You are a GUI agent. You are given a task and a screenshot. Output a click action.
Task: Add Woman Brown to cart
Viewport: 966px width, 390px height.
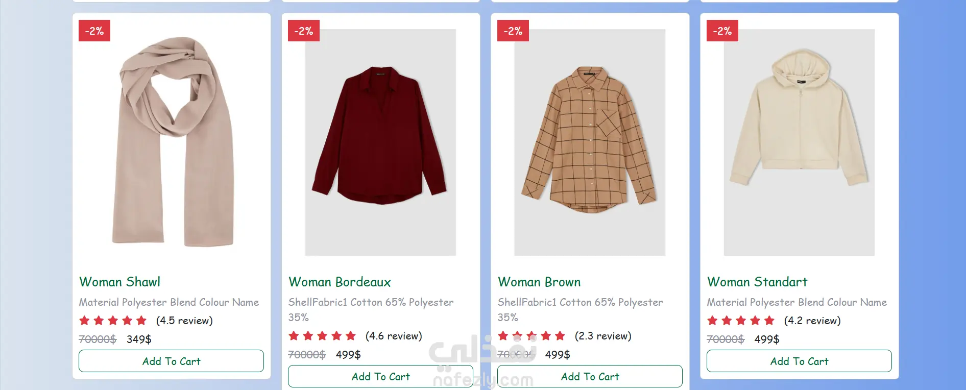coord(590,376)
